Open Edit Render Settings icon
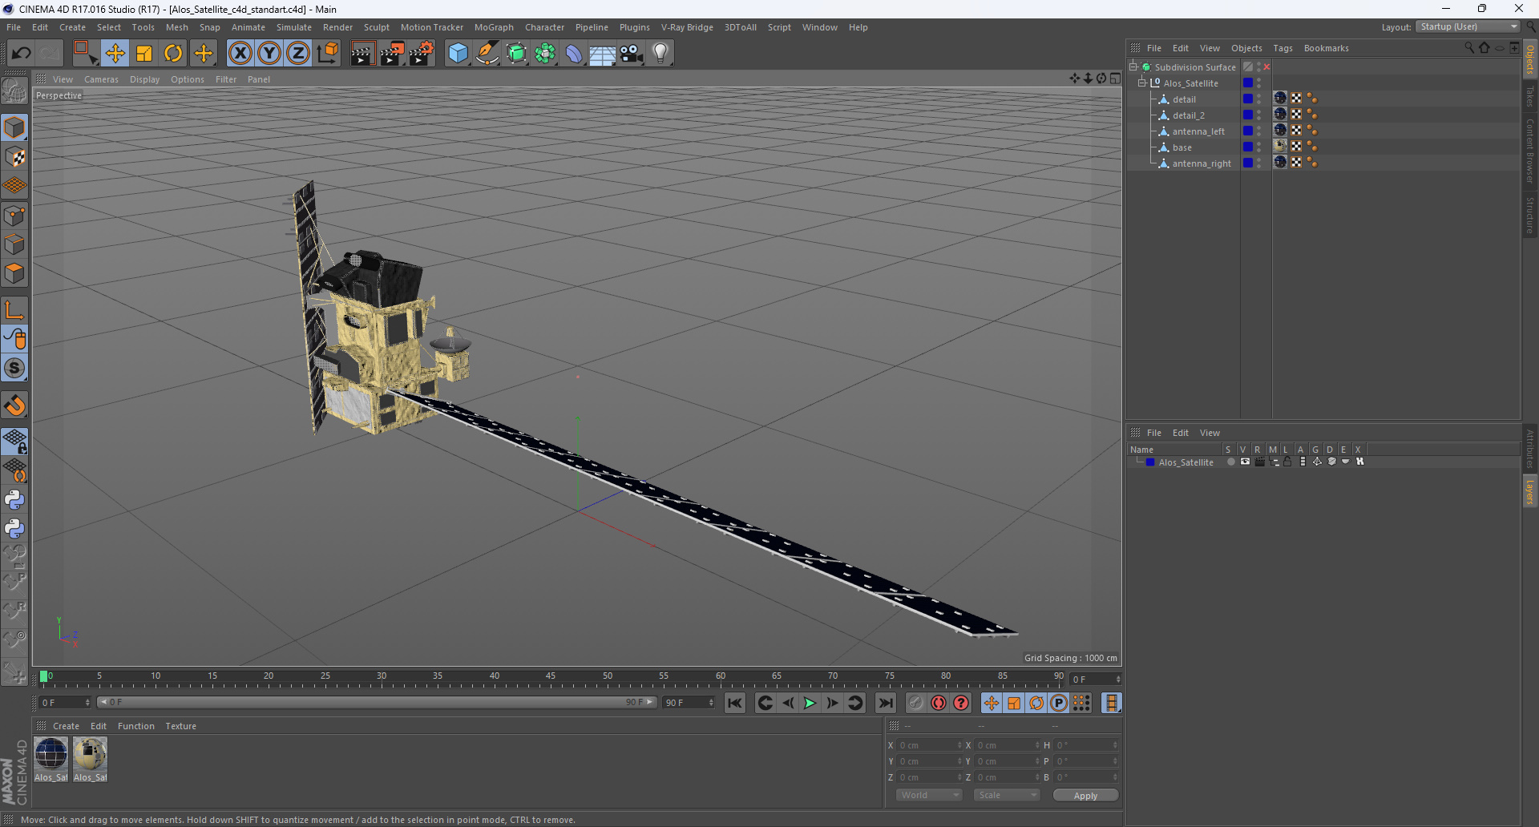The width and height of the screenshot is (1539, 827). coord(422,54)
